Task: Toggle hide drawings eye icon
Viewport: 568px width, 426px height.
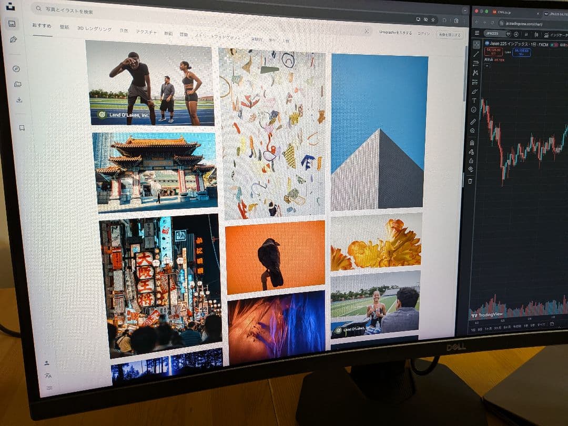Action: 471,169
